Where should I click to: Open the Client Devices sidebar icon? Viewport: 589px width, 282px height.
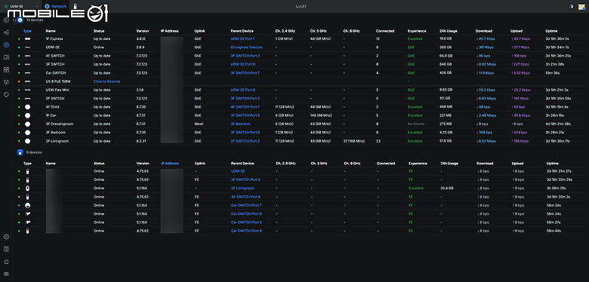click(x=6, y=57)
